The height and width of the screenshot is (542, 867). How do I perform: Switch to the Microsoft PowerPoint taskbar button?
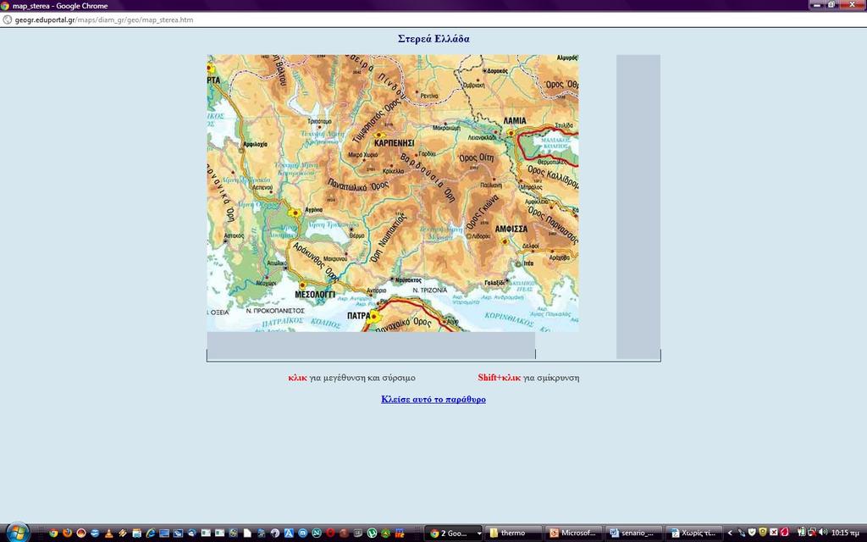[573, 534]
